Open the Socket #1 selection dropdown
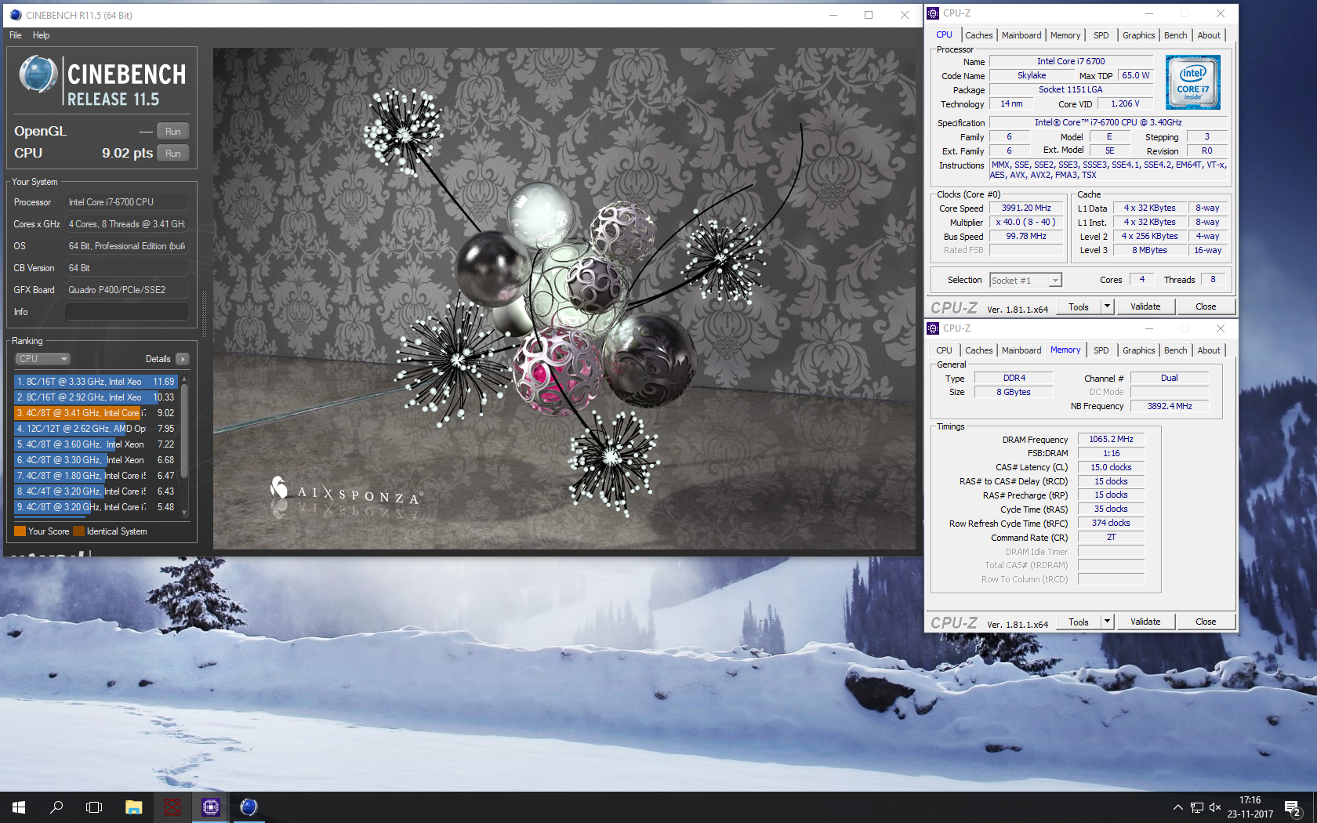 tap(1025, 281)
